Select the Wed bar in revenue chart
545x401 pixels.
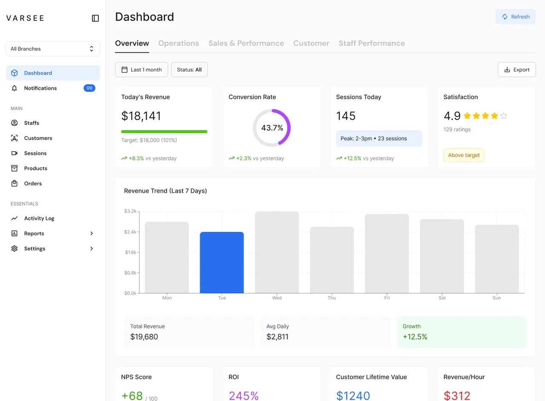pyautogui.click(x=277, y=252)
